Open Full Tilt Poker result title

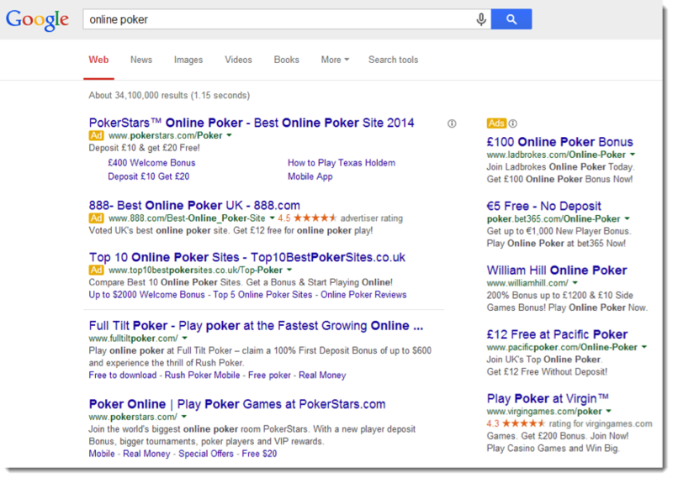pos(256,326)
